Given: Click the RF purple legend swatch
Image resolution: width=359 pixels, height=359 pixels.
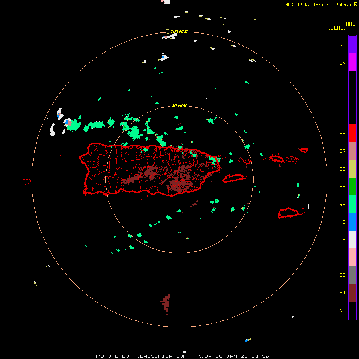Looking at the screenshot, I should pos(352,45).
